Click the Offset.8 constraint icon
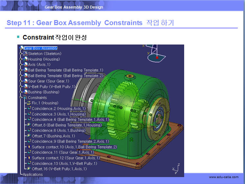This screenshot has height=184, width=245. (29, 125)
